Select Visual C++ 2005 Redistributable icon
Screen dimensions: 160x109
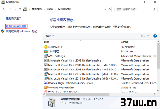click(46, 61)
